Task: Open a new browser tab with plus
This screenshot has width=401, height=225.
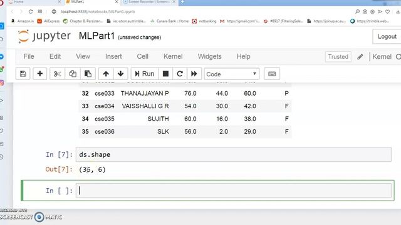Action: (x=182, y=2)
